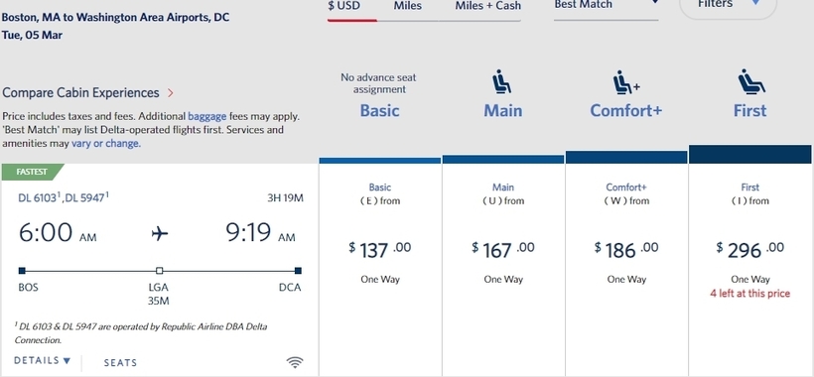
Task: Click the Comfort+ seat icon
Action: click(x=626, y=82)
